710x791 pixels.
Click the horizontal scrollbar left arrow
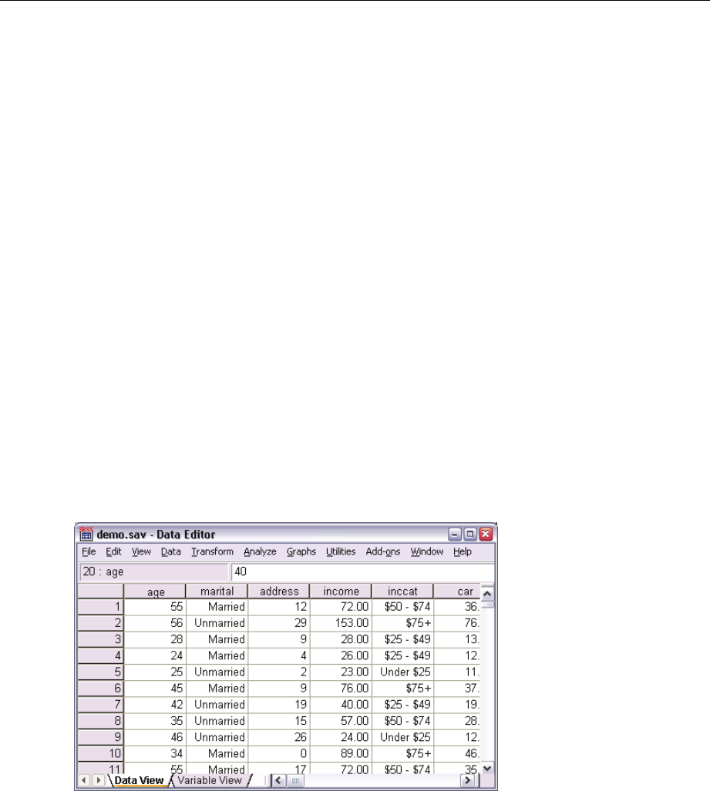click(278, 780)
